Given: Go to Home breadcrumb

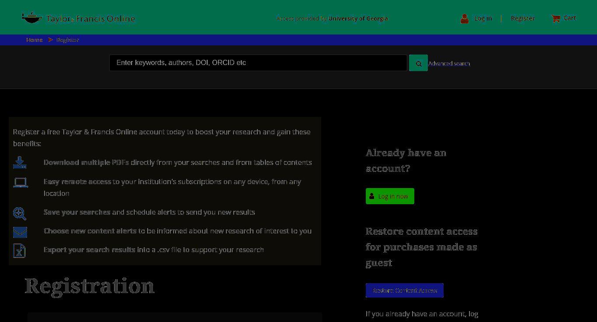Looking at the screenshot, I should (x=35, y=40).
